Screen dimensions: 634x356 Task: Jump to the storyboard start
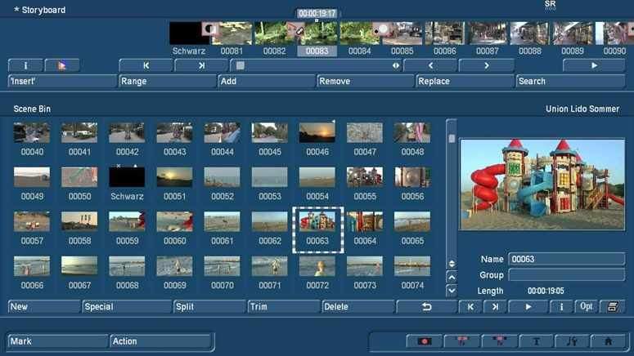click(x=146, y=65)
